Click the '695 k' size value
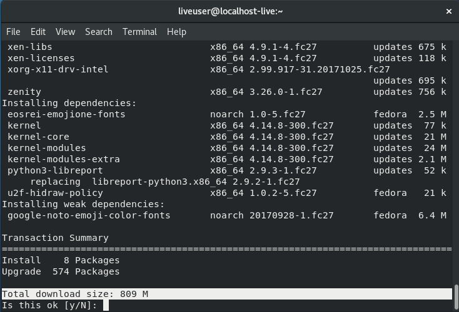 [x=432, y=80]
